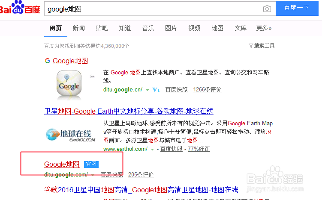322x200 pixels.
Task: Switch to the 音乐 tab
Action: [x=148, y=28]
